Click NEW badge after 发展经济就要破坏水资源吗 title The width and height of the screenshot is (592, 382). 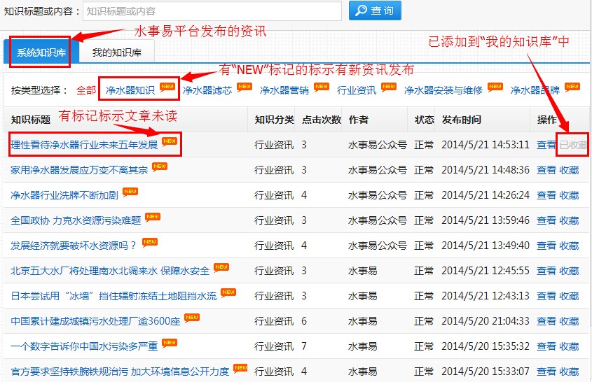click(150, 243)
